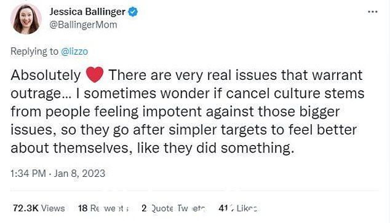Open the @BallingerMom handle link
The image size is (390, 223).
pyautogui.click(x=83, y=25)
